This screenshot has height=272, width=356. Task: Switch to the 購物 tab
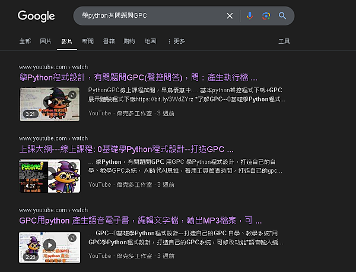click(x=129, y=41)
